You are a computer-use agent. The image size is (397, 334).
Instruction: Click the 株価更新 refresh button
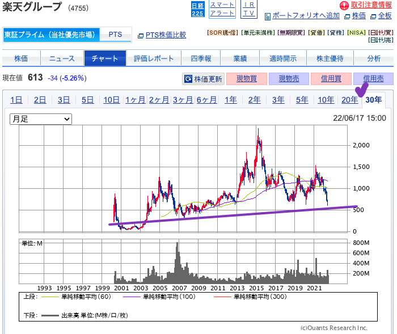point(203,79)
